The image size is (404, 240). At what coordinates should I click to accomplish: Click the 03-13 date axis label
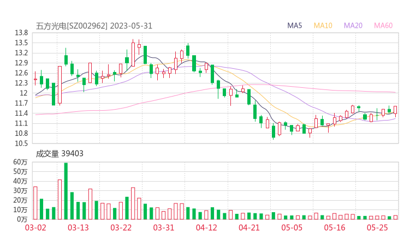coord(78,227)
